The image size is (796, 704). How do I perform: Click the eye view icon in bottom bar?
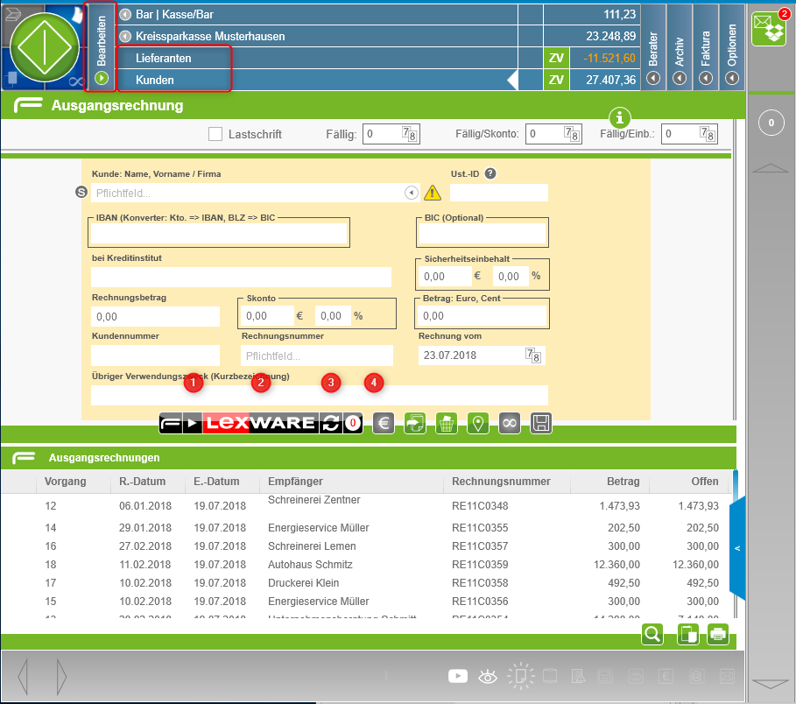(488, 676)
